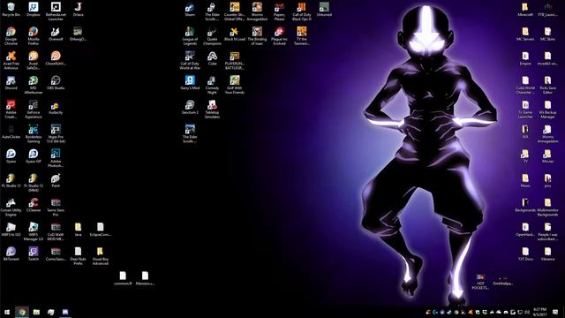Screen dimensions: 565x318
Task: Select the Discord desktop shortcut
Action: pyautogui.click(x=11, y=83)
